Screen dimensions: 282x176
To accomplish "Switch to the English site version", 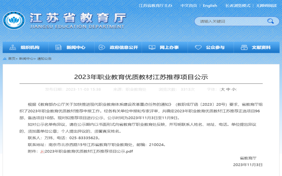I will coord(210,6).
